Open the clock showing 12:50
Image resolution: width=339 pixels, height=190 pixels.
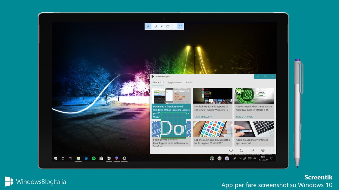click(x=263, y=158)
